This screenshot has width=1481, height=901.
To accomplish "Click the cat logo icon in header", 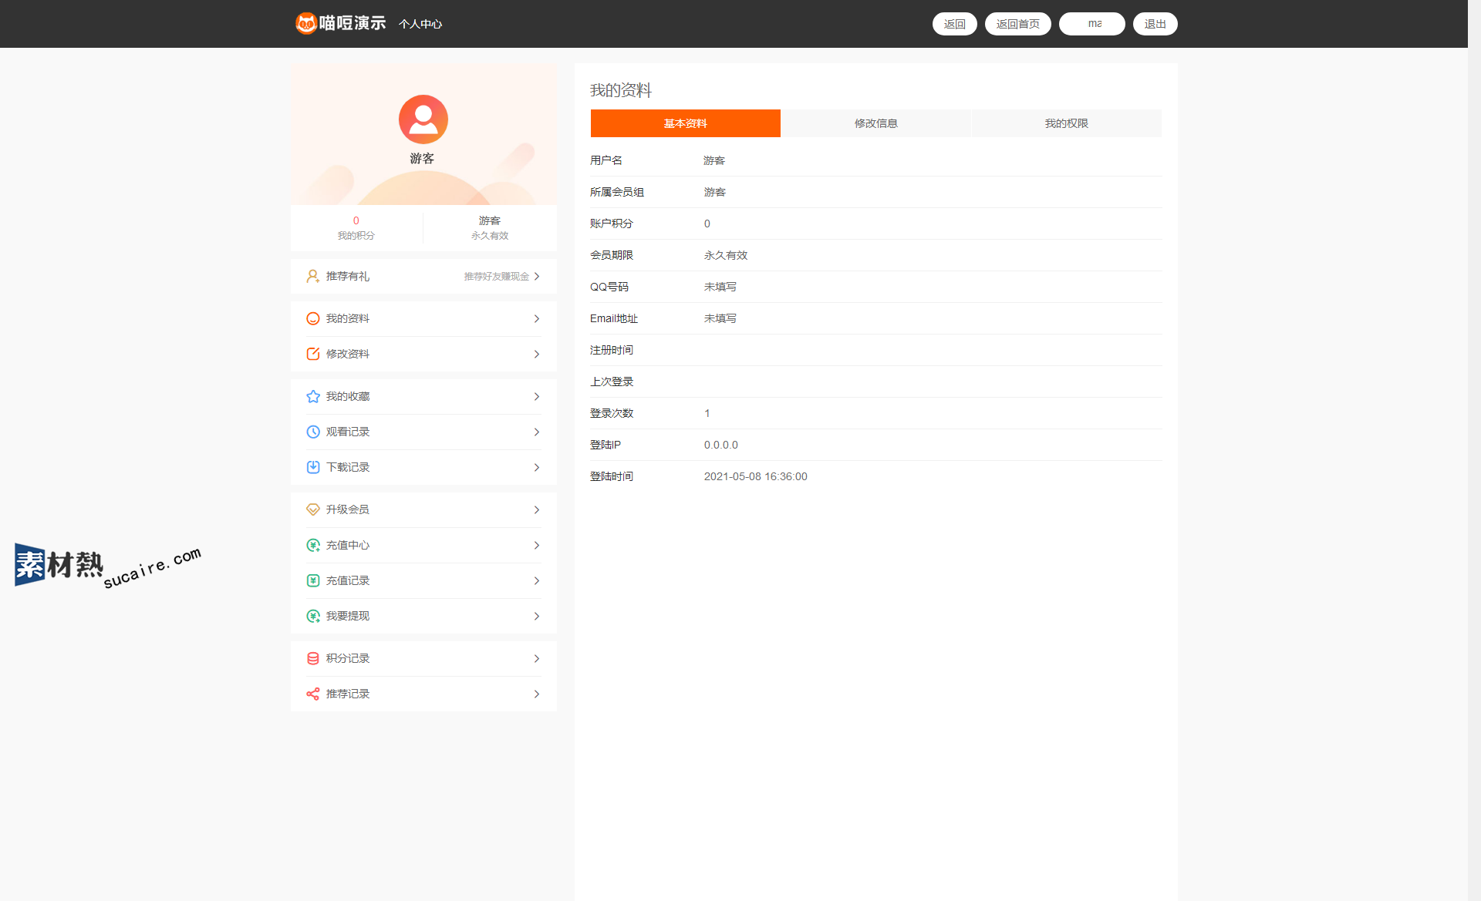I will pyautogui.click(x=306, y=23).
